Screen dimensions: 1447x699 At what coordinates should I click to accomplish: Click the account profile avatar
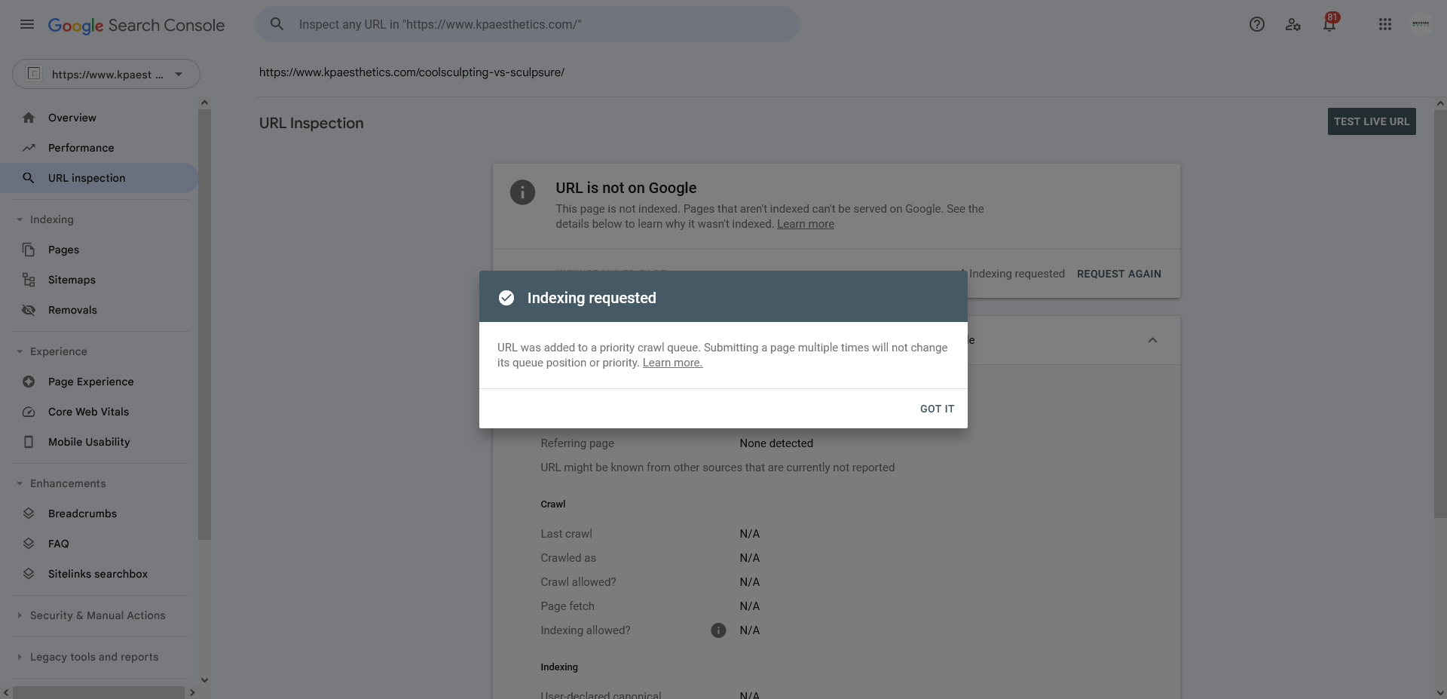point(1421,24)
